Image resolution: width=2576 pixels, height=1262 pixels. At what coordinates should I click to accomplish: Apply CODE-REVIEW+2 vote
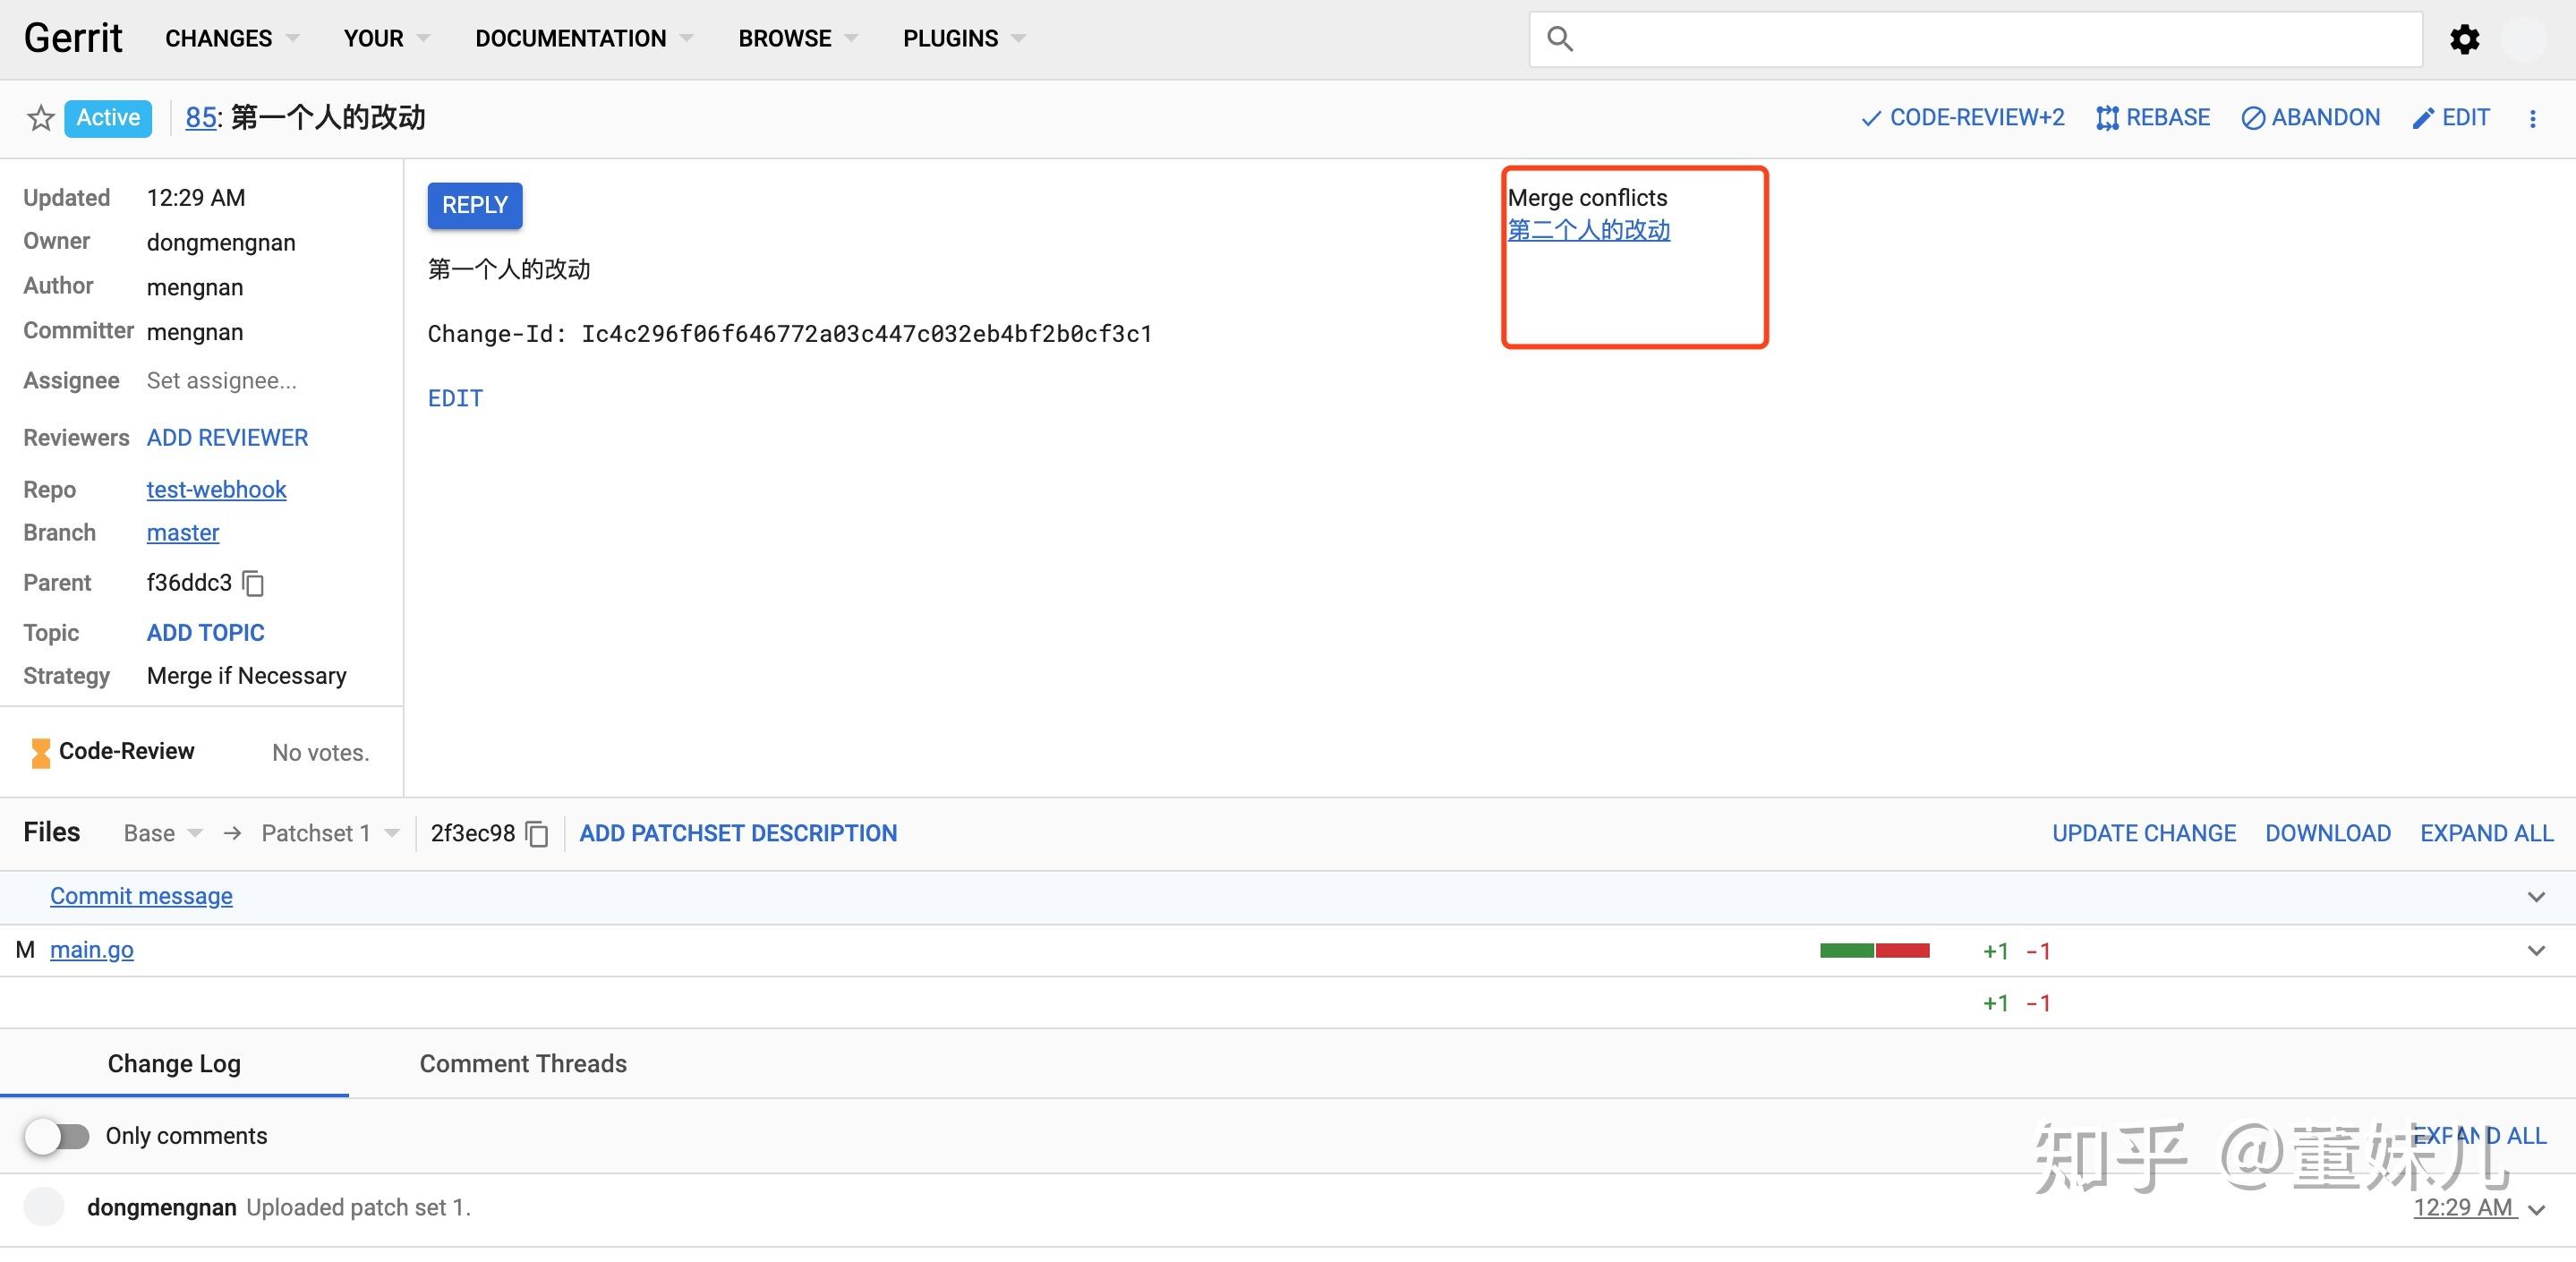point(1961,117)
